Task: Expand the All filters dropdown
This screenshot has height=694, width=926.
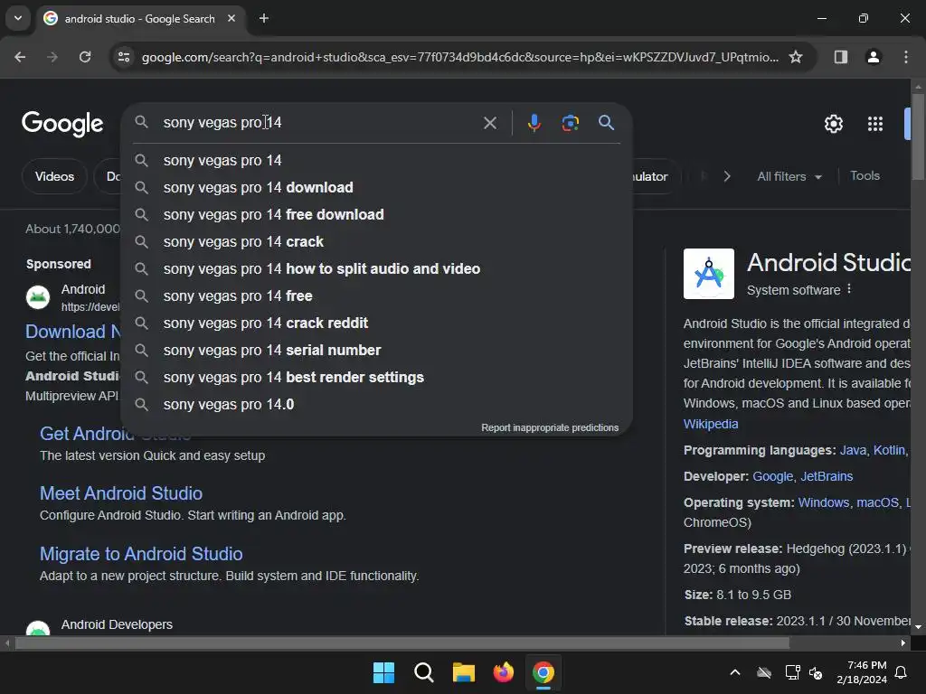Action: tap(789, 176)
